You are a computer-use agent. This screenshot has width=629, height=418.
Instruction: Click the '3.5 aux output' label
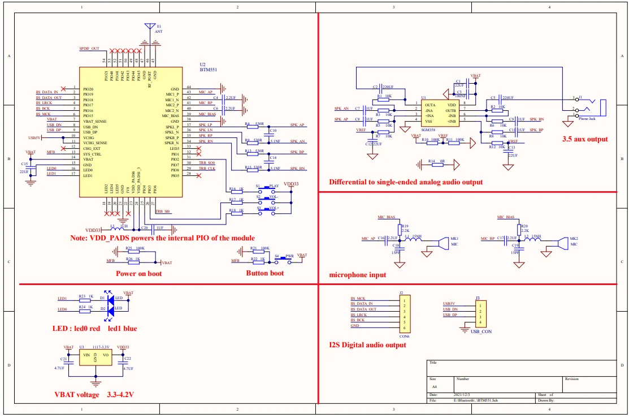click(x=585, y=139)
